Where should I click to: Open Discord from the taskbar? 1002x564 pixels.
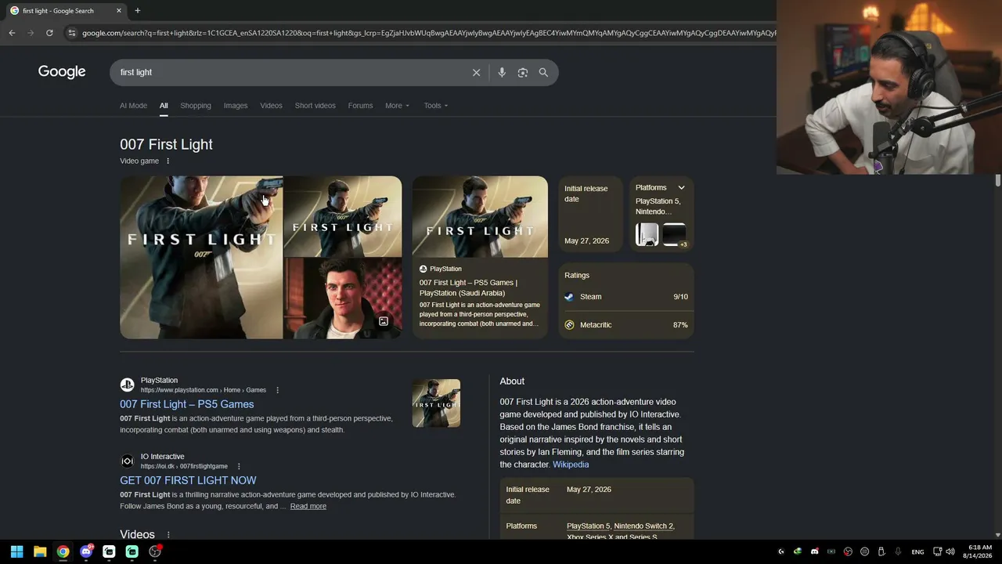click(x=86, y=551)
